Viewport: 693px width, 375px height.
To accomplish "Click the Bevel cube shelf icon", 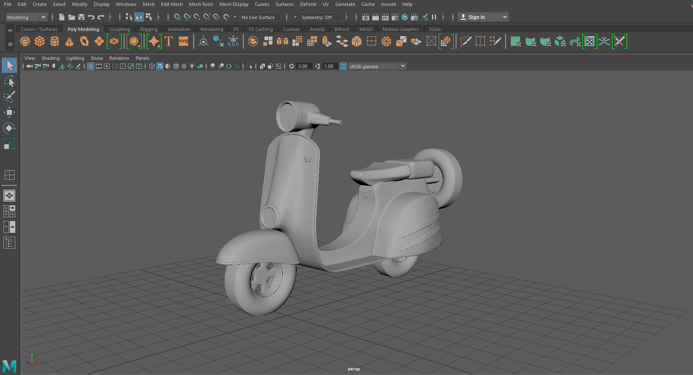I will [357, 41].
